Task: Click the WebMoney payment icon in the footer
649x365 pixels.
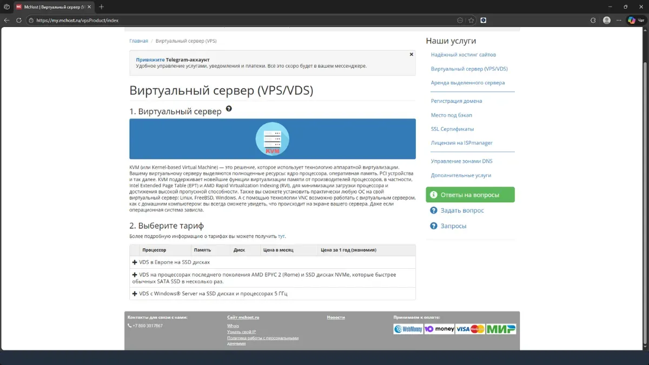Action: tap(407, 328)
